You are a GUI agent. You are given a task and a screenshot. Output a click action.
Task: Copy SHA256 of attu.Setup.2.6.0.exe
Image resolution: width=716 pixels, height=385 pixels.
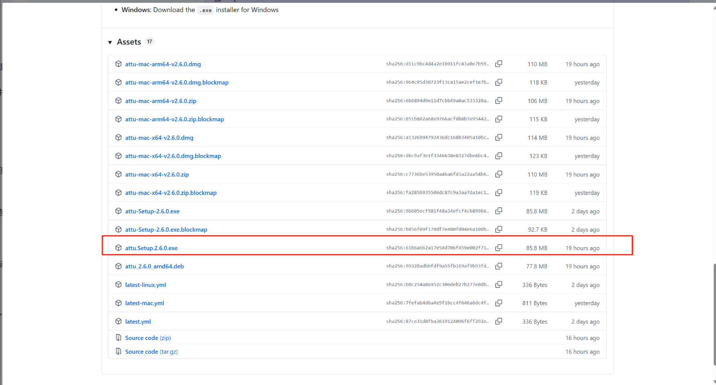pos(498,248)
